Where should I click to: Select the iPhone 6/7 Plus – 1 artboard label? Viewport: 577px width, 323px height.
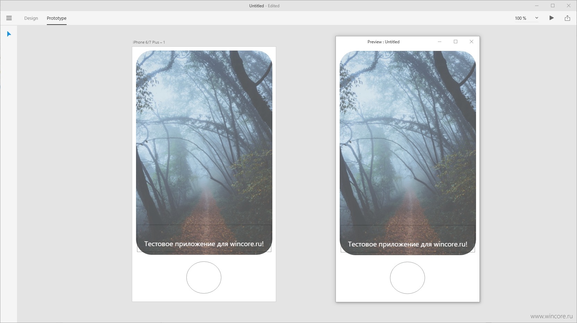click(149, 42)
